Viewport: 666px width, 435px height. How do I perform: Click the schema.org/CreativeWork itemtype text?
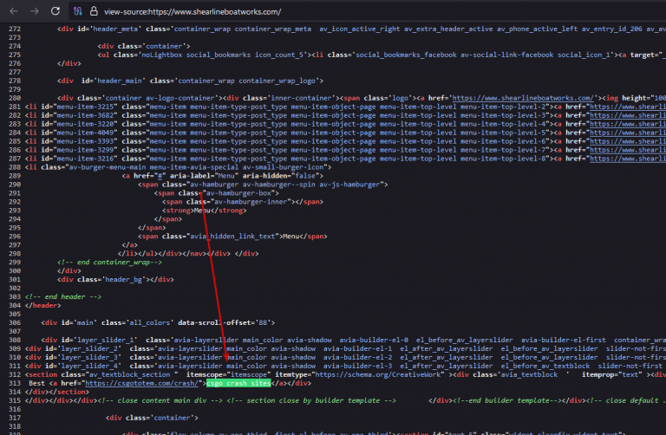point(378,374)
